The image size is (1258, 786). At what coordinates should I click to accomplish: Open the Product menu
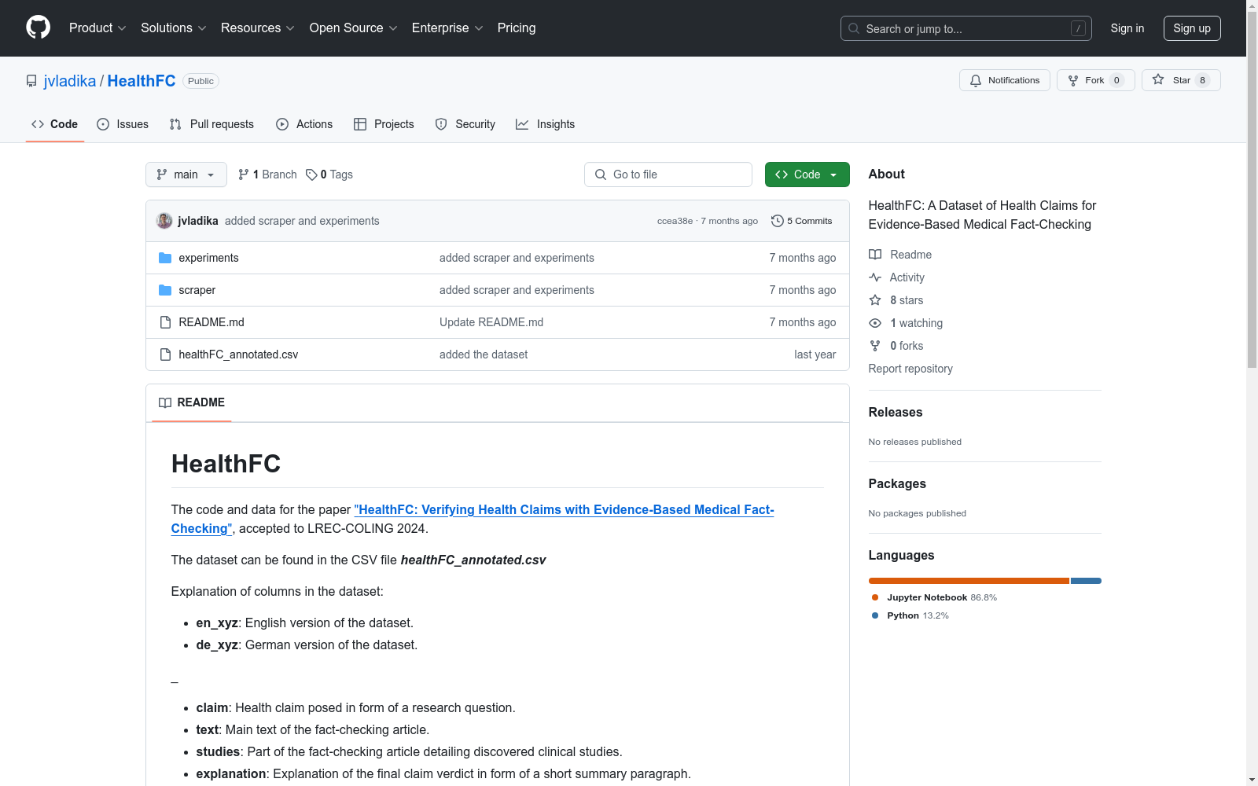97,28
